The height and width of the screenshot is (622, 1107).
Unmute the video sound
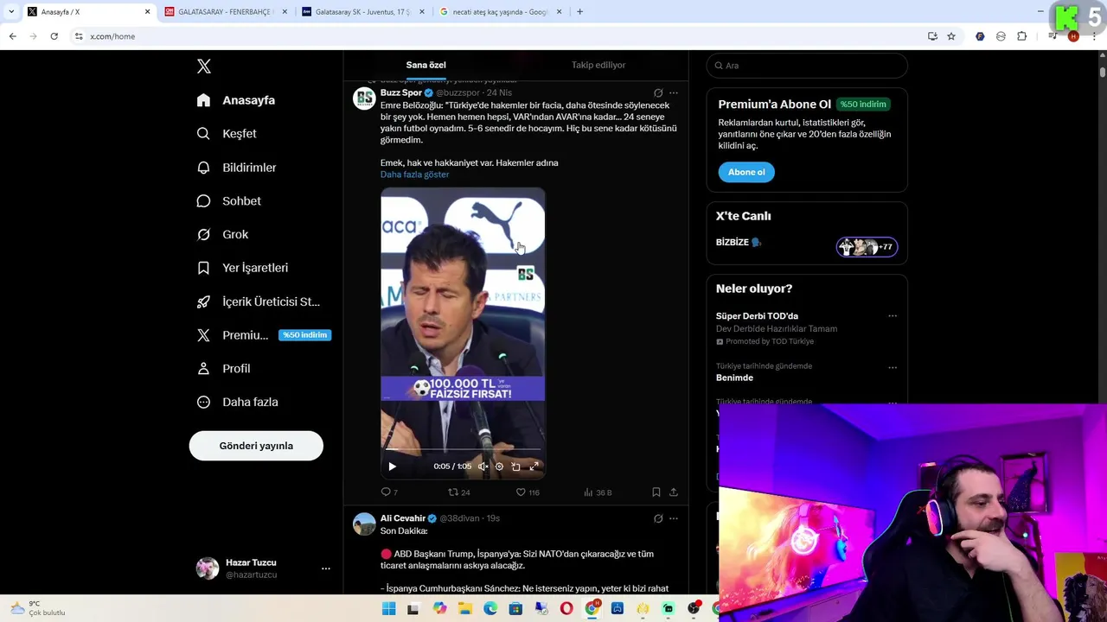[483, 466]
